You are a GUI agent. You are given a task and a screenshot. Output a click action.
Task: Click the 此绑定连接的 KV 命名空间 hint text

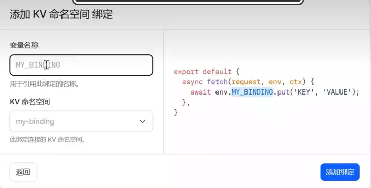[x=48, y=140]
